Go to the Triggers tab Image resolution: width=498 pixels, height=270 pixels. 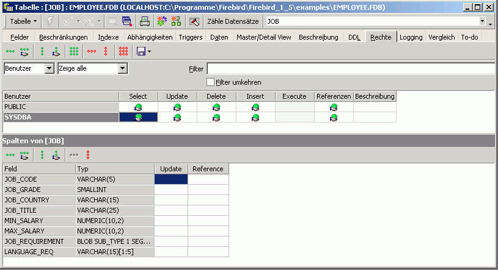[x=191, y=37]
